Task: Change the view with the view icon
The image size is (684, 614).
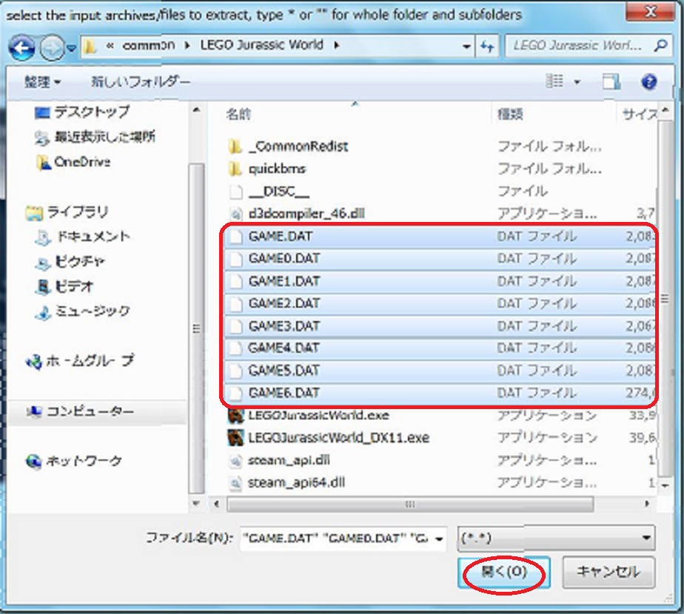Action: 554,81
